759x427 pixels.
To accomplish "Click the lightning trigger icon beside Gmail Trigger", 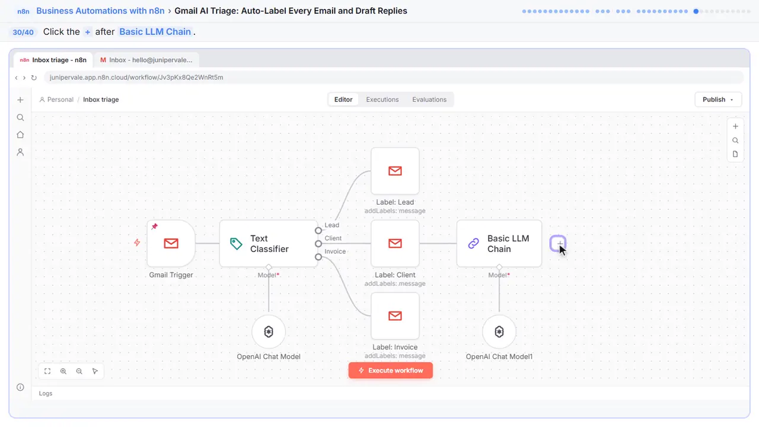I will (137, 243).
